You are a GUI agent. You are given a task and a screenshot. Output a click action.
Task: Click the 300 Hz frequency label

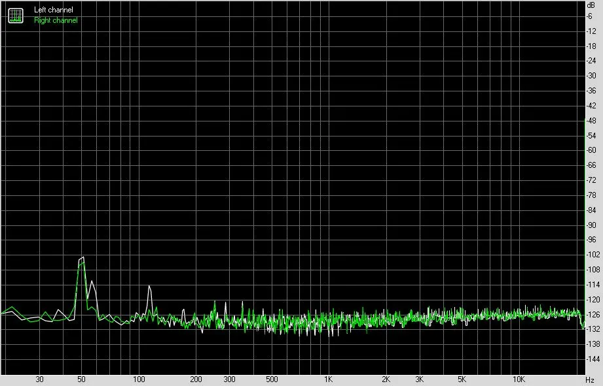point(230,379)
